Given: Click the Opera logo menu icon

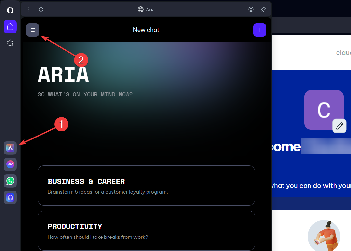Looking at the screenshot, I should click(10, 10).
